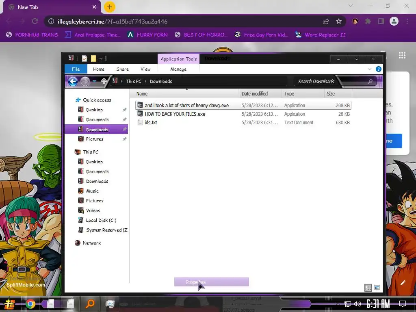Switch to large icons view button
Image resolution: width=416 pixels, height=312 pixels.
(377, 288)
